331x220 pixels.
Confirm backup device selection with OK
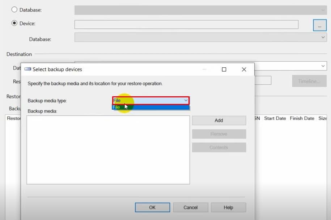tap(152, 207)
